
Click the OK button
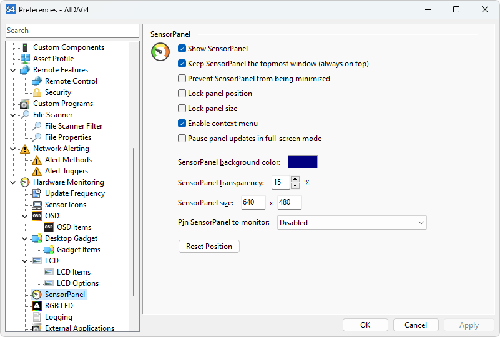(x=365, y=325)
